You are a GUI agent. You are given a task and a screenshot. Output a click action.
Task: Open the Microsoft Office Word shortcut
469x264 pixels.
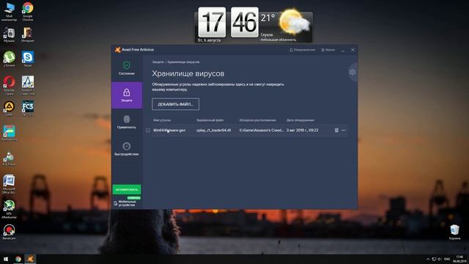click(x=9, y=184)
